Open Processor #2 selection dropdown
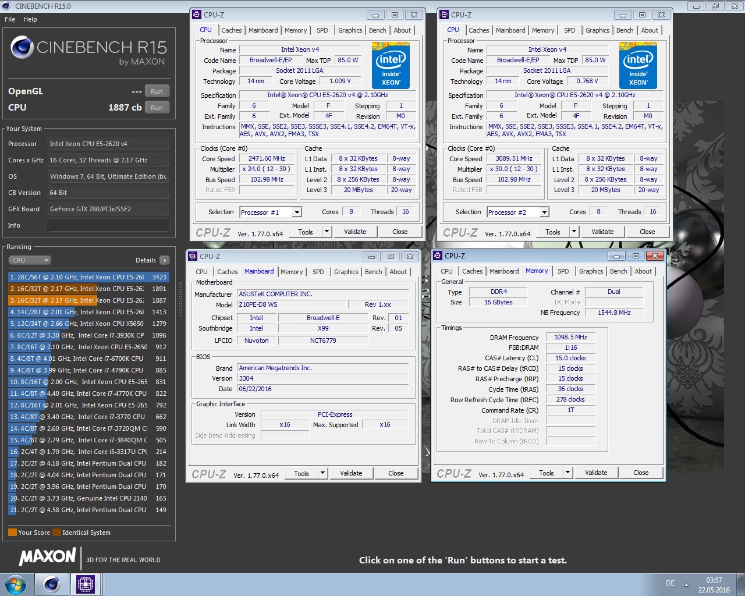The width and height of the screenshot is (745, 596). [544, 212]
